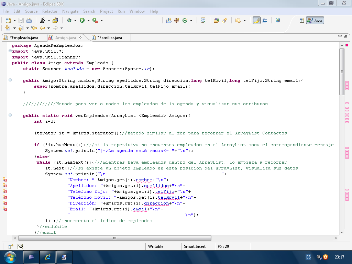Collapse the verEmpleados method fold marker
Image resolution: width=352 pixels, height=264 pixels.
10,115
